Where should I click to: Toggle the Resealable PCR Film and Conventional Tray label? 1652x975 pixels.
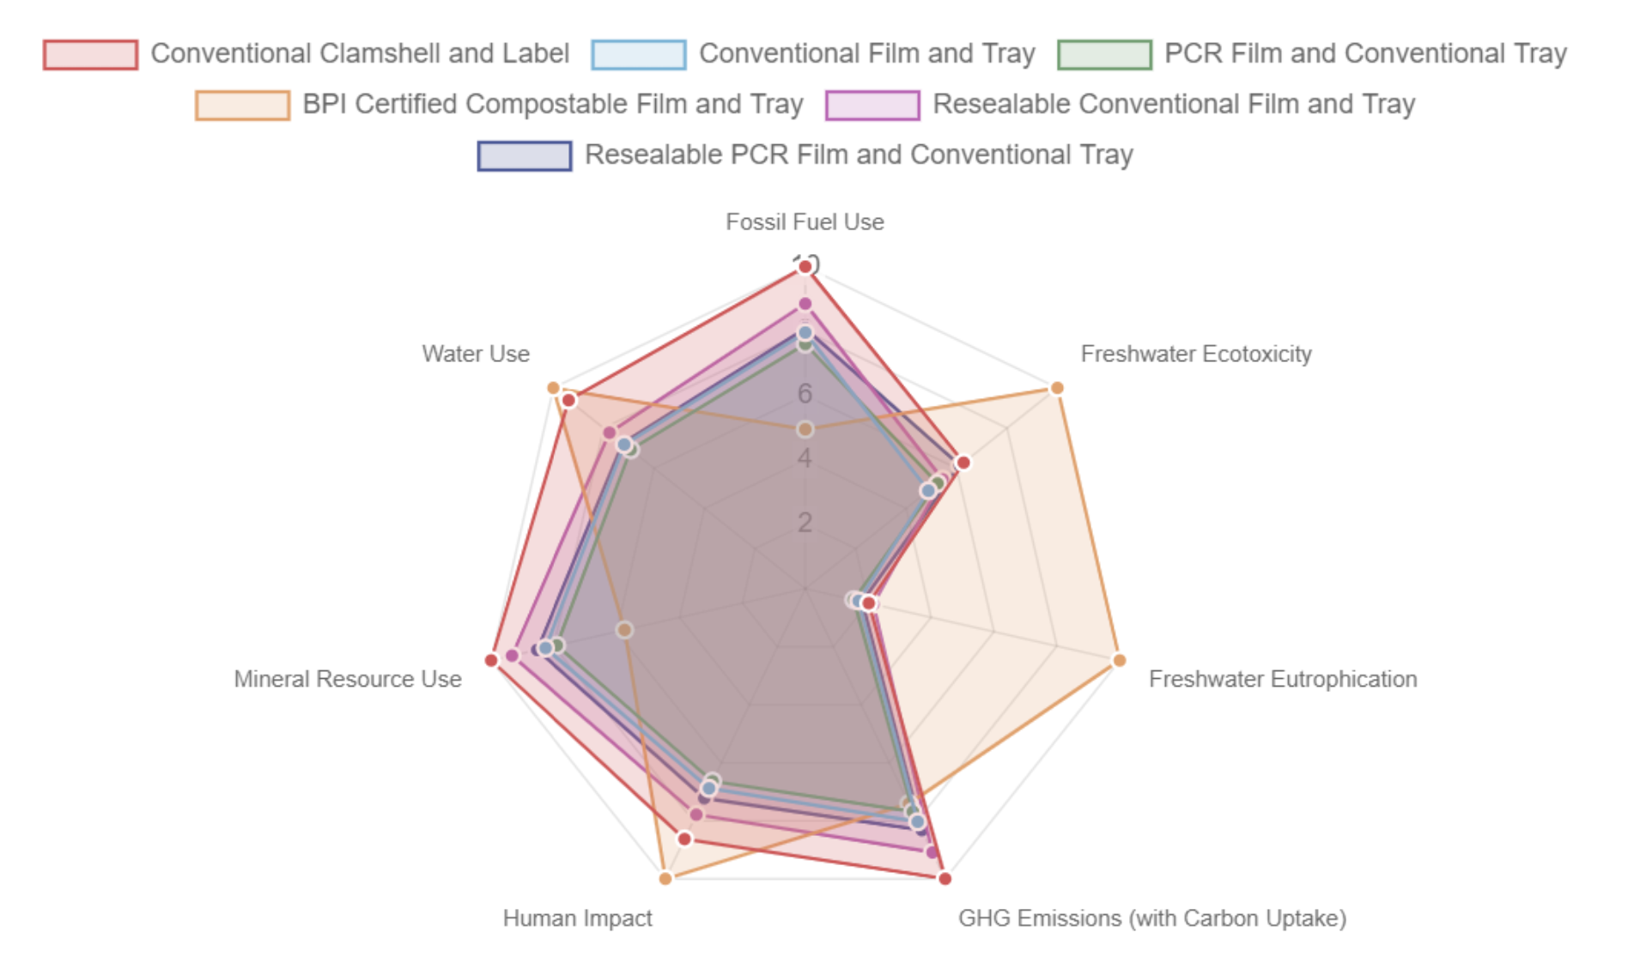858,155
